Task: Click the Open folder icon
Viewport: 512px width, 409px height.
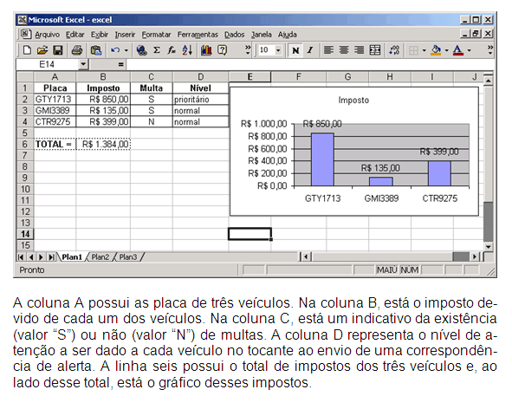Action: click(42, 50)
